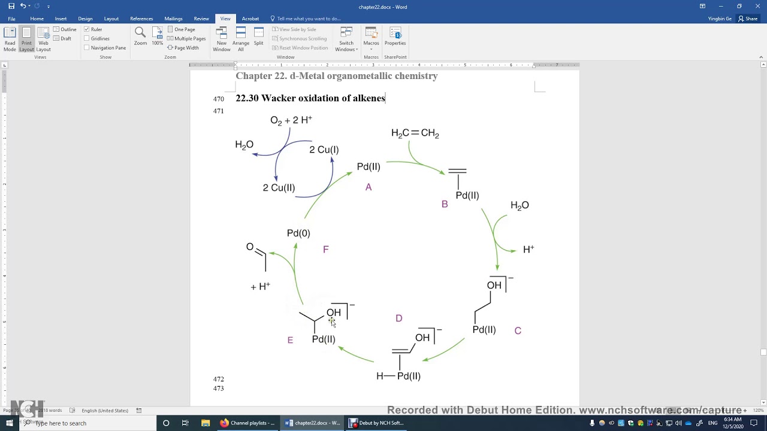767x431 pixels.
Task: Arrange All open windows
Action: point(241,40)
